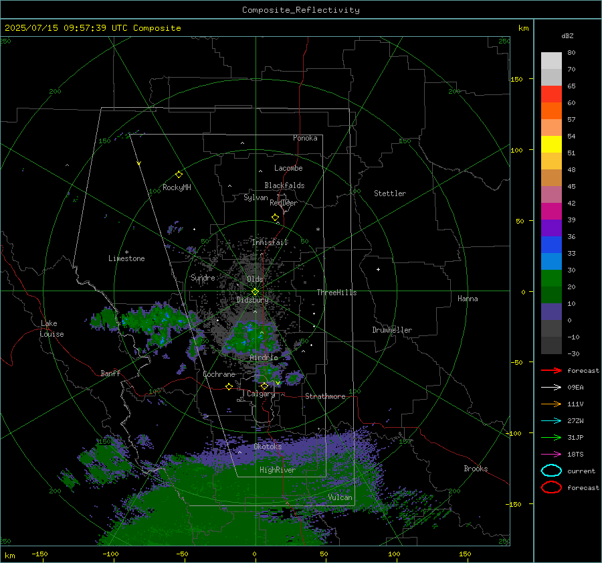Click the Banff label
Screen dimensions: 602x563
110,373
